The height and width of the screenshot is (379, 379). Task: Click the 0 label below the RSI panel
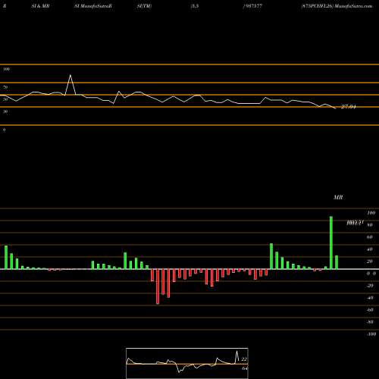pos(4,130)
